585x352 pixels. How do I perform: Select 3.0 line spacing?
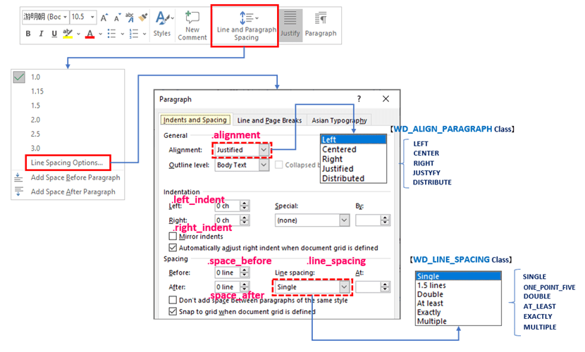tap(35, 148)
